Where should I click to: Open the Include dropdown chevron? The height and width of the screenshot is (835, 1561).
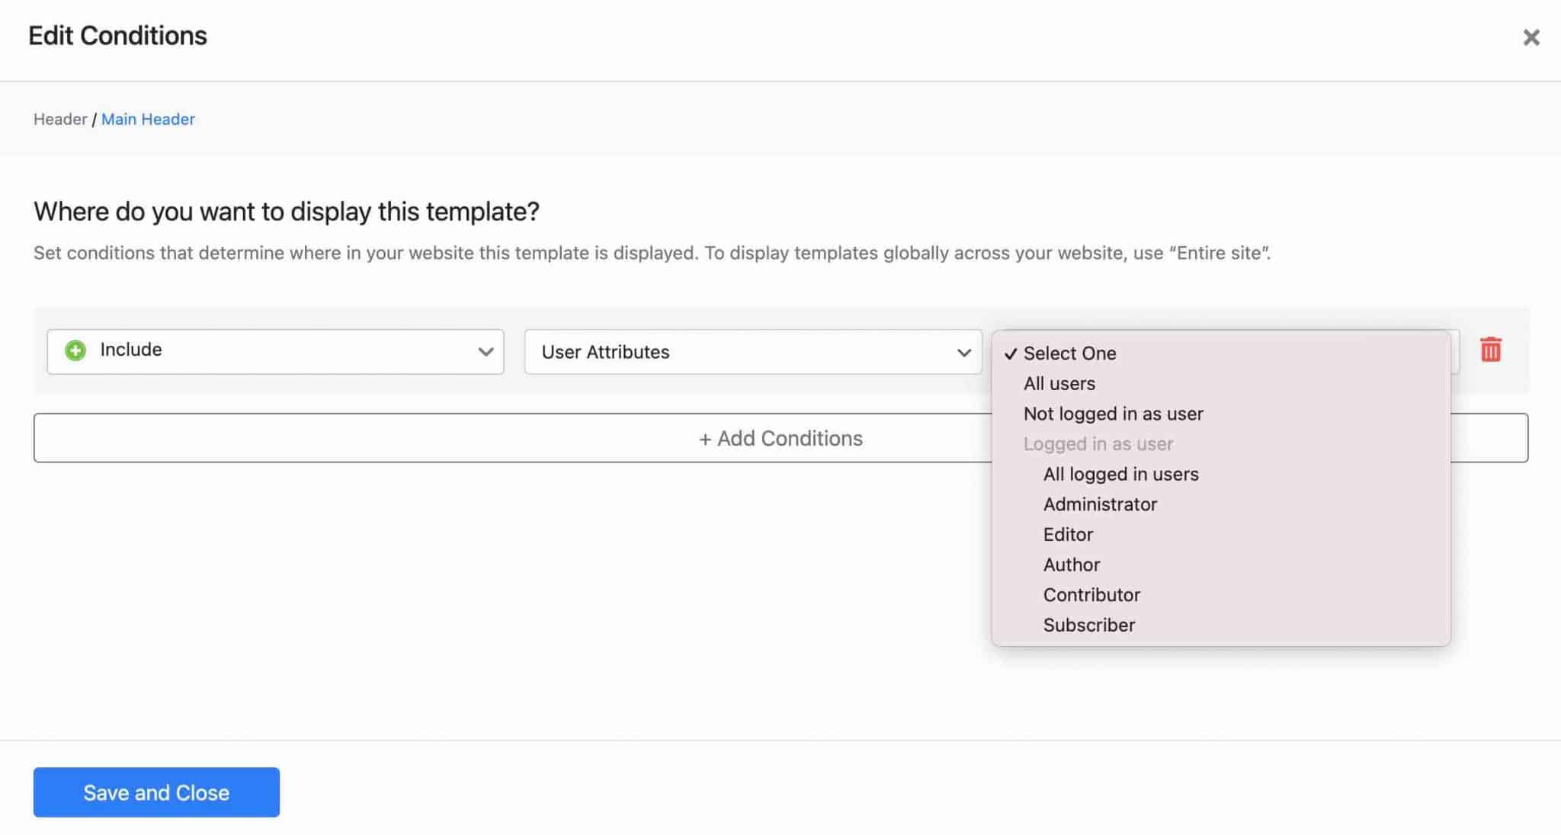[485, 352]
